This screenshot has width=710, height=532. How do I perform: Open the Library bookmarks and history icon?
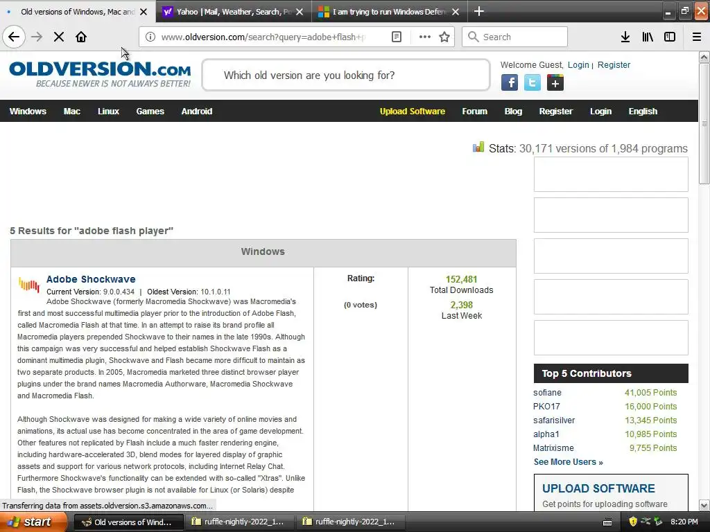point(648,37)
